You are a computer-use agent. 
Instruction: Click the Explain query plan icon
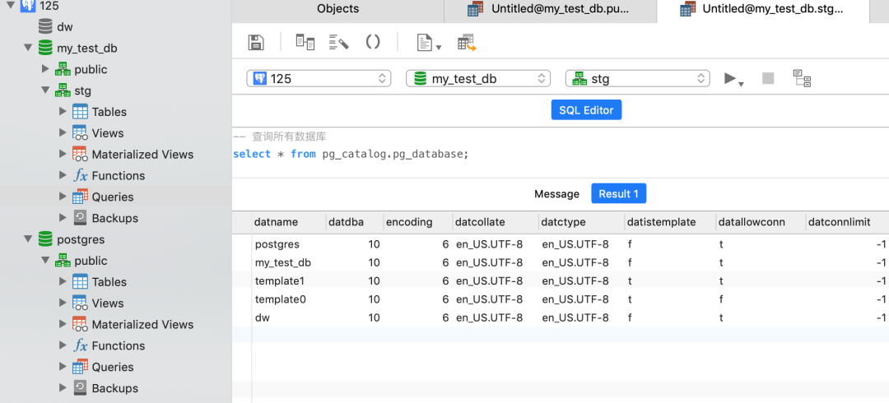click(x=802, y=78)
